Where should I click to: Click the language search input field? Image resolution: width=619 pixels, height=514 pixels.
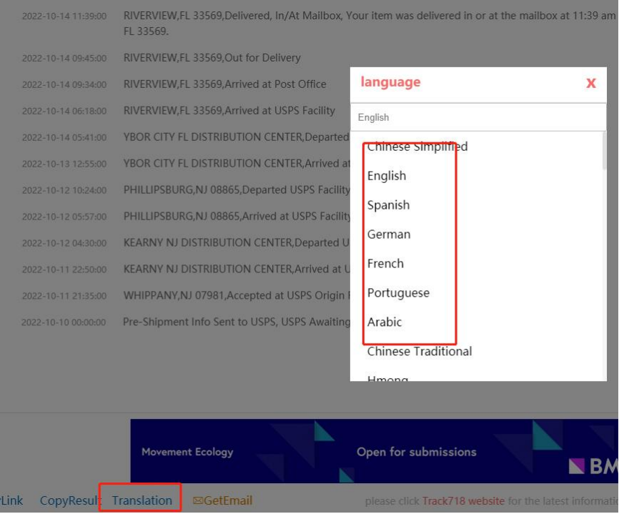(x=477, y=117)
